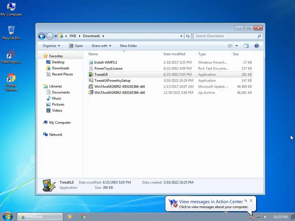The width and height of the screenshot is (295, 221).
Task: Click the magnifier search icon
Action: tap(260, 36)
